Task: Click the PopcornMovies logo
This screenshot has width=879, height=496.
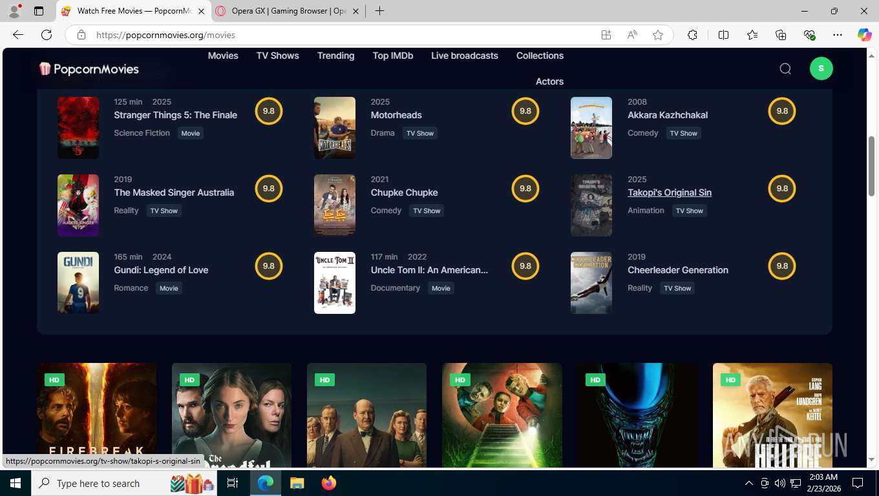Action: pyautogui.click(x=89, y=69)
